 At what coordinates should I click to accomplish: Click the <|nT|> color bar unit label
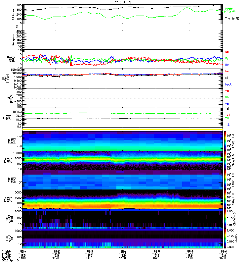point(236,238)
